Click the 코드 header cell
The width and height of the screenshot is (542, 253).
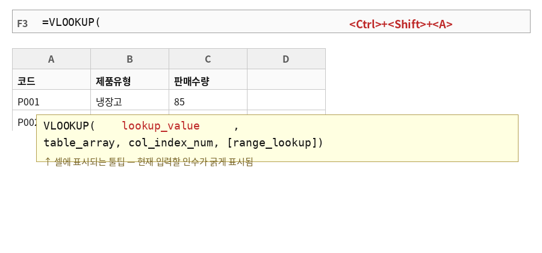point(52,80)
